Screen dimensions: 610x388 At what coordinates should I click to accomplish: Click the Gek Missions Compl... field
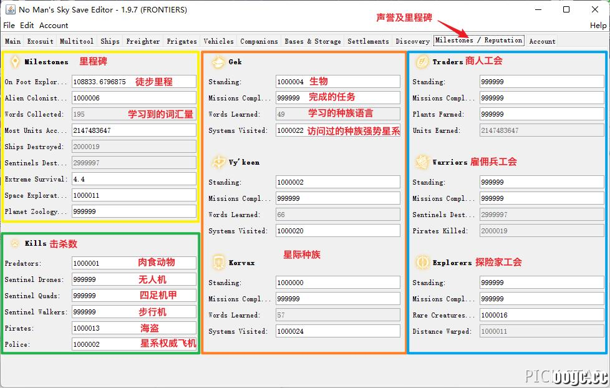[337, 98]
